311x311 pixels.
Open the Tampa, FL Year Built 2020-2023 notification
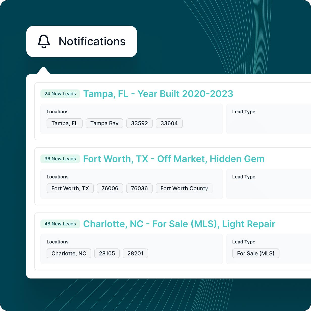pos(158,94)
